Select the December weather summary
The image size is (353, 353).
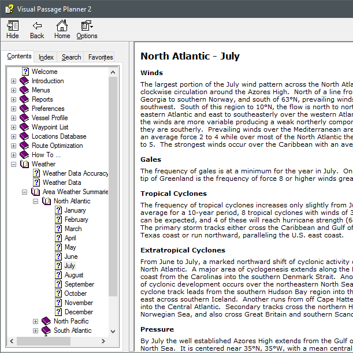click(x=79, y=312)
